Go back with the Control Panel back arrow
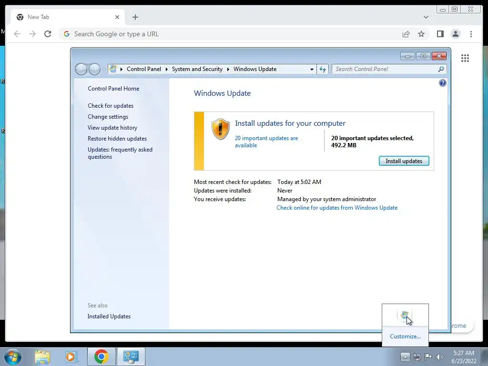 click(x=81, y=69)
